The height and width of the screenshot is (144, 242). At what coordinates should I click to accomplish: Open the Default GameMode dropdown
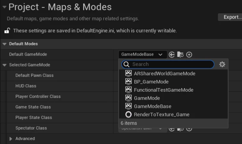coord(143,55)
